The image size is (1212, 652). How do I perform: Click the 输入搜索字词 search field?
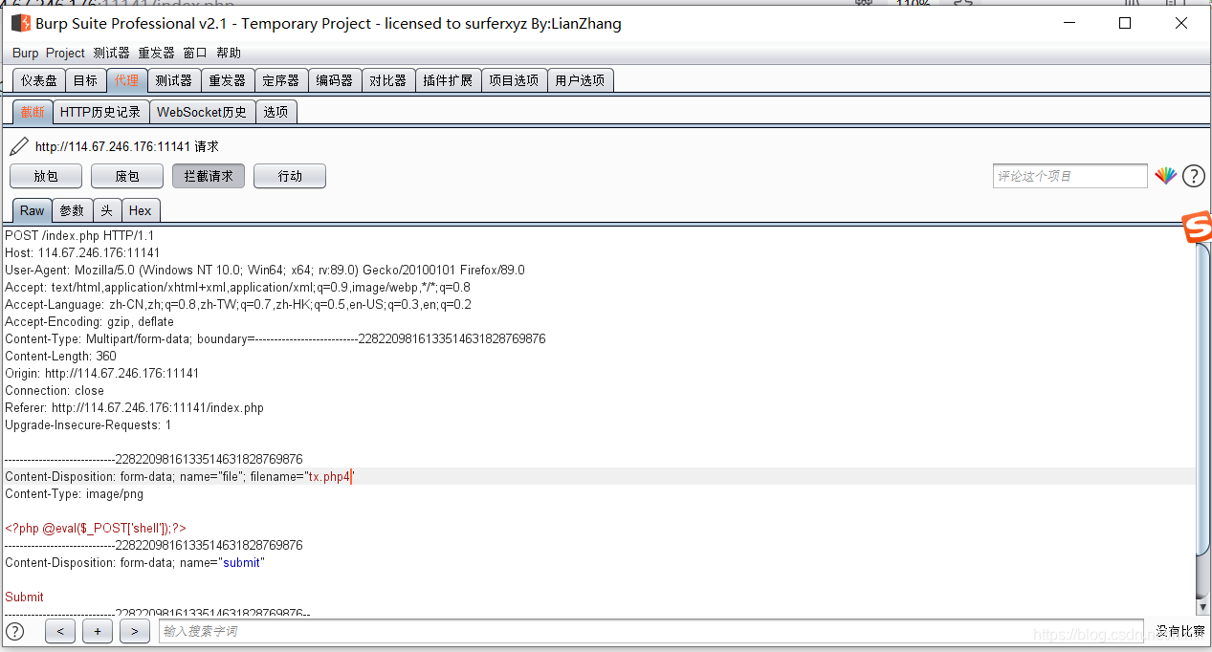tap(650, 631)
